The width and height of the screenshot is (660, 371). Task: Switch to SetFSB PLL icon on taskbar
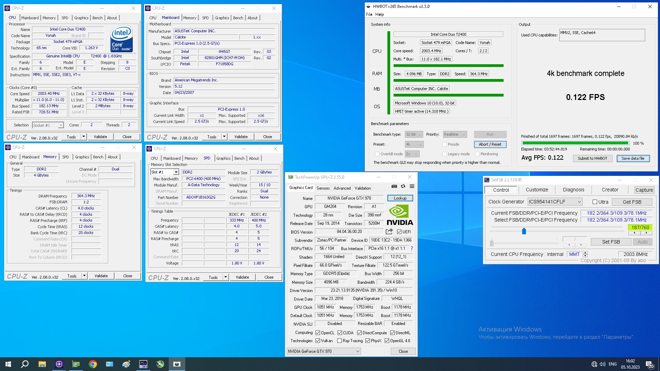click(x=143, y=364)
